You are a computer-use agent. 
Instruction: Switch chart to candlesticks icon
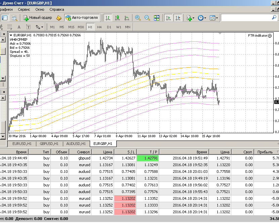click(x=117, y=18)
